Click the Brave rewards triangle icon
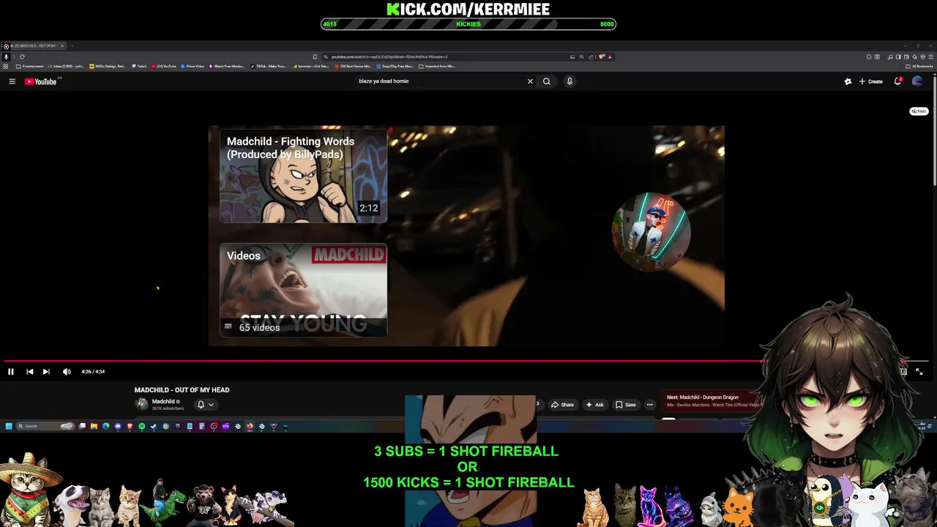The height and width of the screenshot is (527, 937). click(610, 56)
